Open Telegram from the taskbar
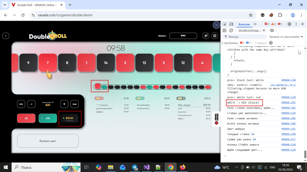Screen dimensions: 307x172 click(x=135, y=167)
